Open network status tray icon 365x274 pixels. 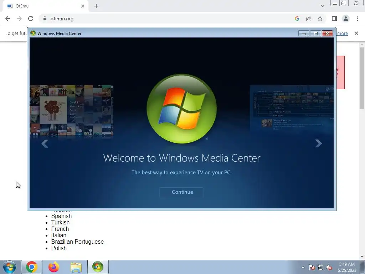[x=320, y=268]
